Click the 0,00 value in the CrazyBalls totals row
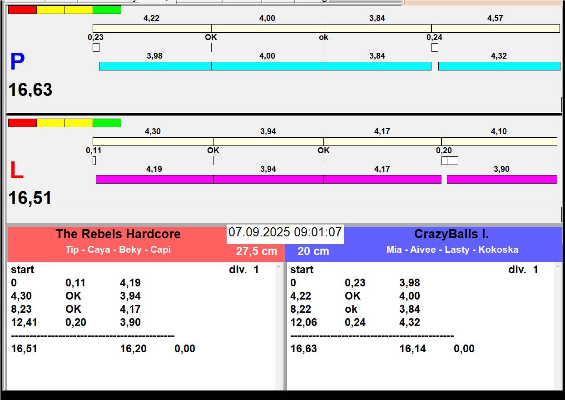This screenshot has height=400, width=565. [x=464, y=349]
